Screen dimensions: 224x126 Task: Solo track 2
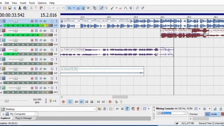tap(56, 31)
